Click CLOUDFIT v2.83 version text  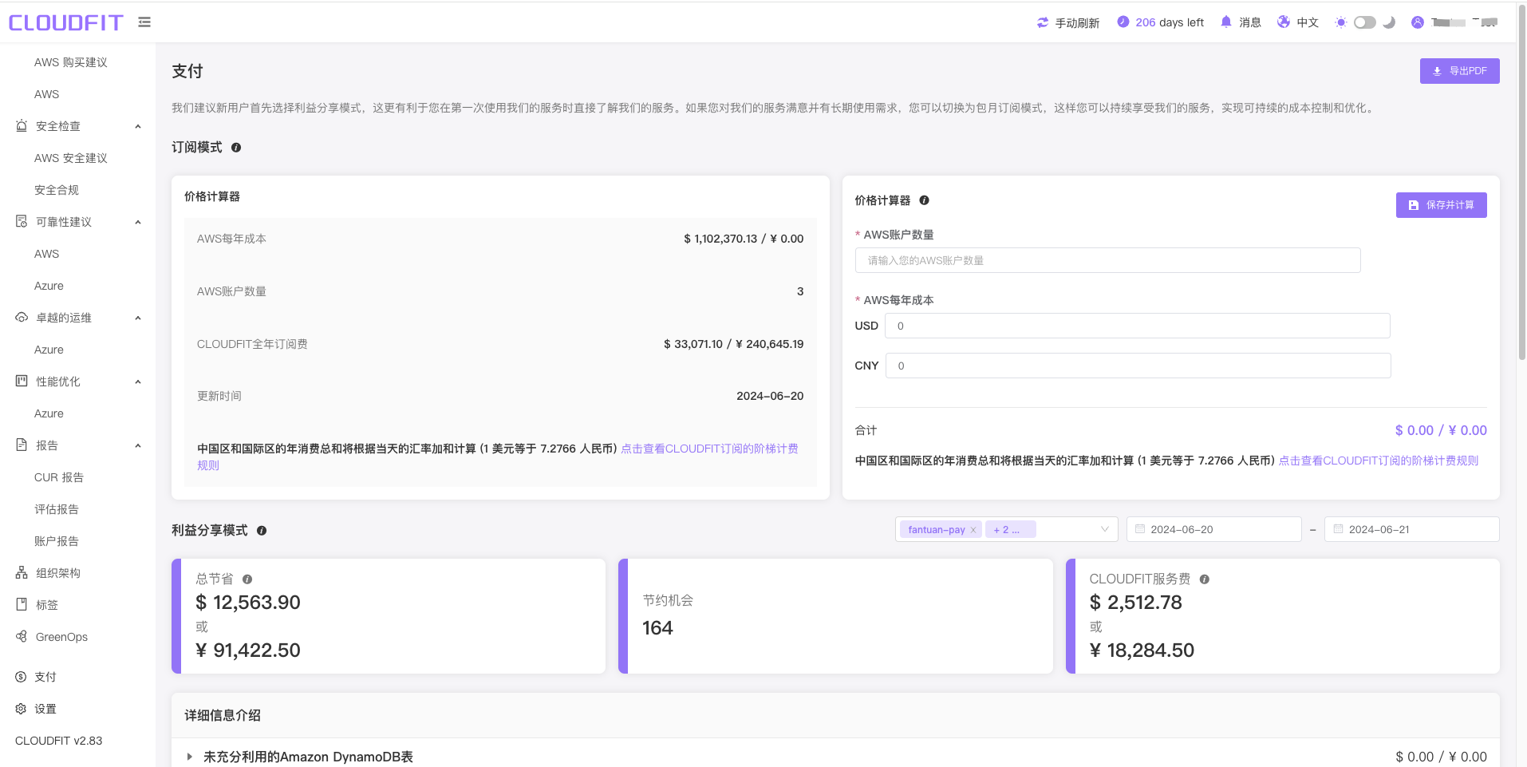click(x=59, y=741)
